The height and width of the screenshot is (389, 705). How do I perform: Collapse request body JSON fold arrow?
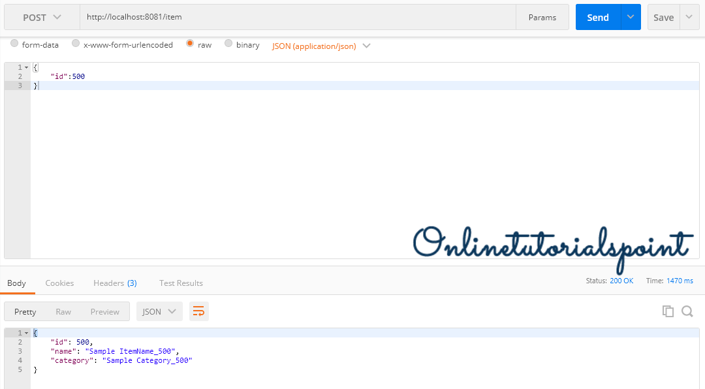(26, 68)
